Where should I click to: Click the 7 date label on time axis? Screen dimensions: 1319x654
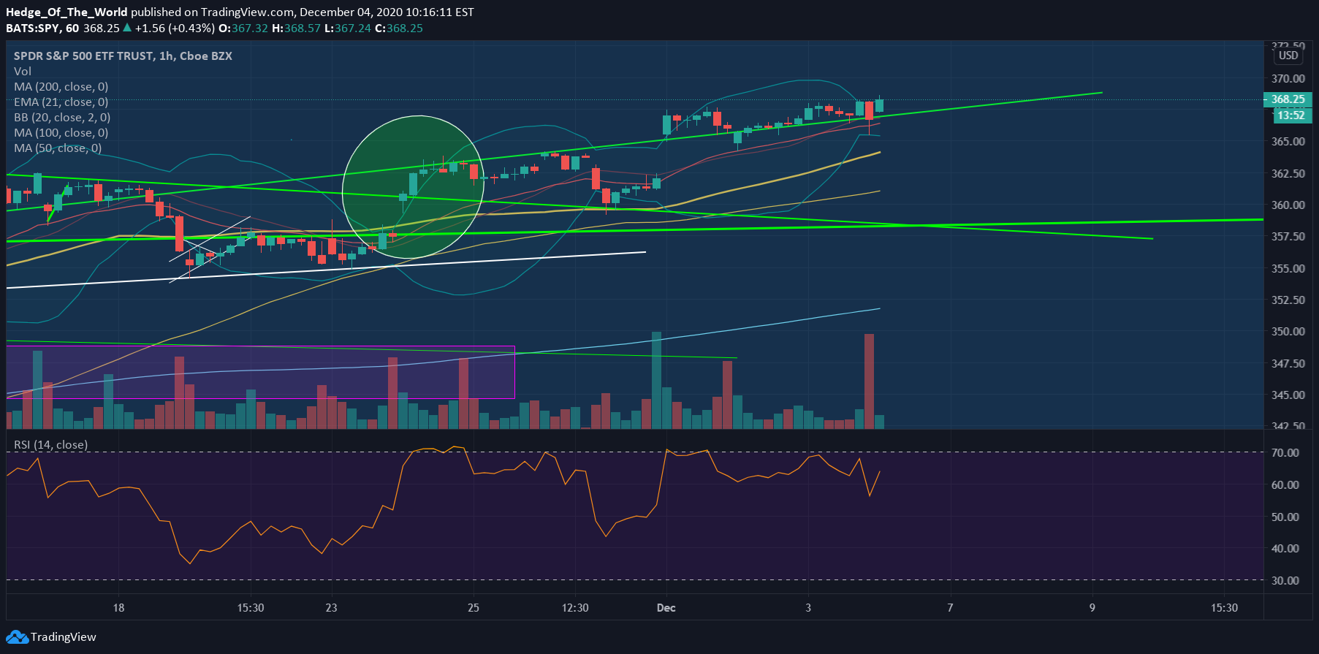[950, 608]
